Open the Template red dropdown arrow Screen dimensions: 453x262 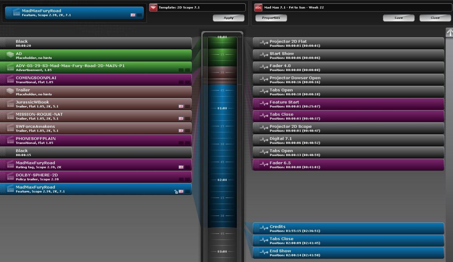tap(153, 8)
